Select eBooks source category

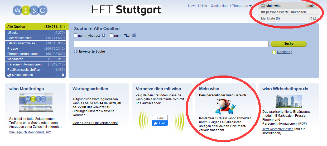(x=36, y=33)
